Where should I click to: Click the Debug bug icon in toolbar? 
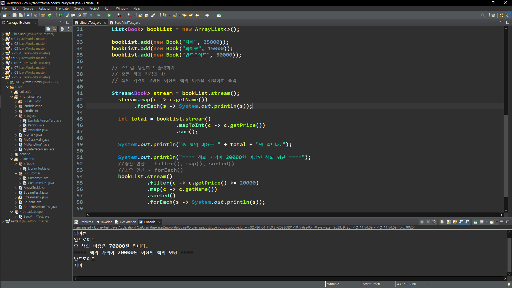tap(99, 15)
